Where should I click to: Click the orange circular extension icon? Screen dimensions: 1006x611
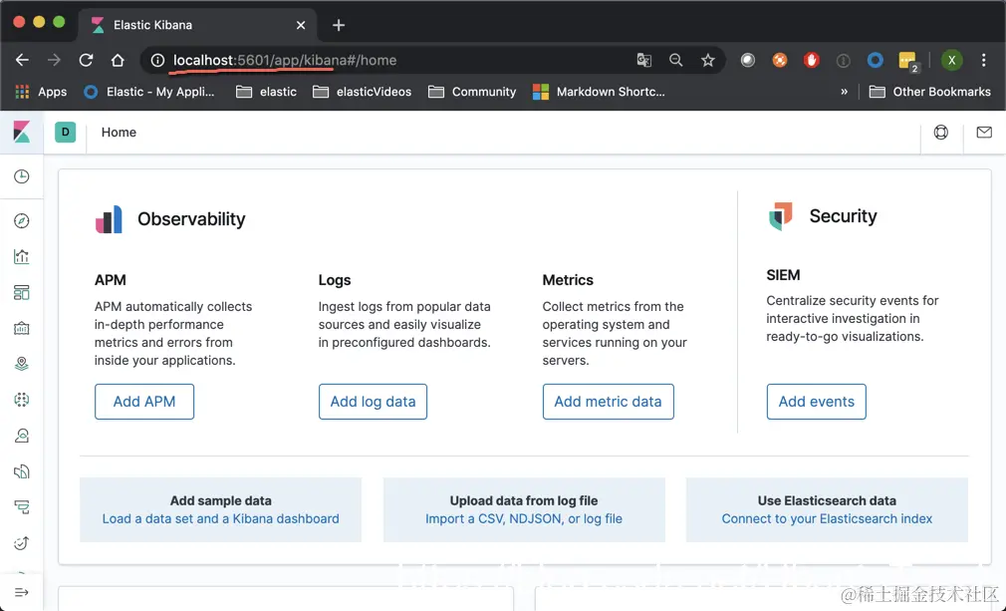click(x=780, y=61)
